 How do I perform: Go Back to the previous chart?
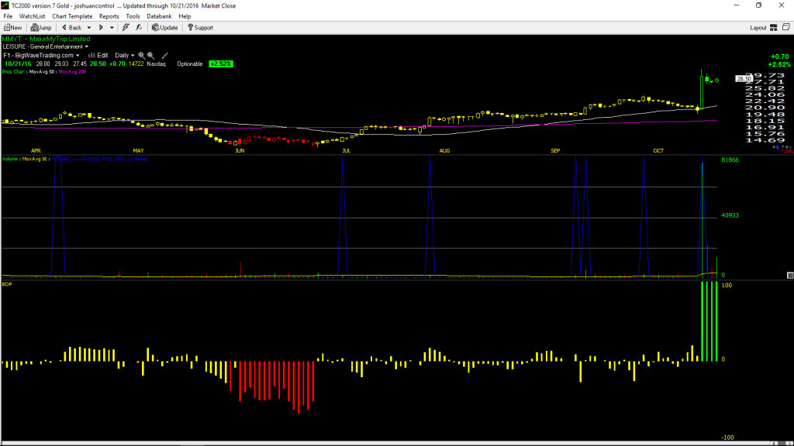point(71,28)
